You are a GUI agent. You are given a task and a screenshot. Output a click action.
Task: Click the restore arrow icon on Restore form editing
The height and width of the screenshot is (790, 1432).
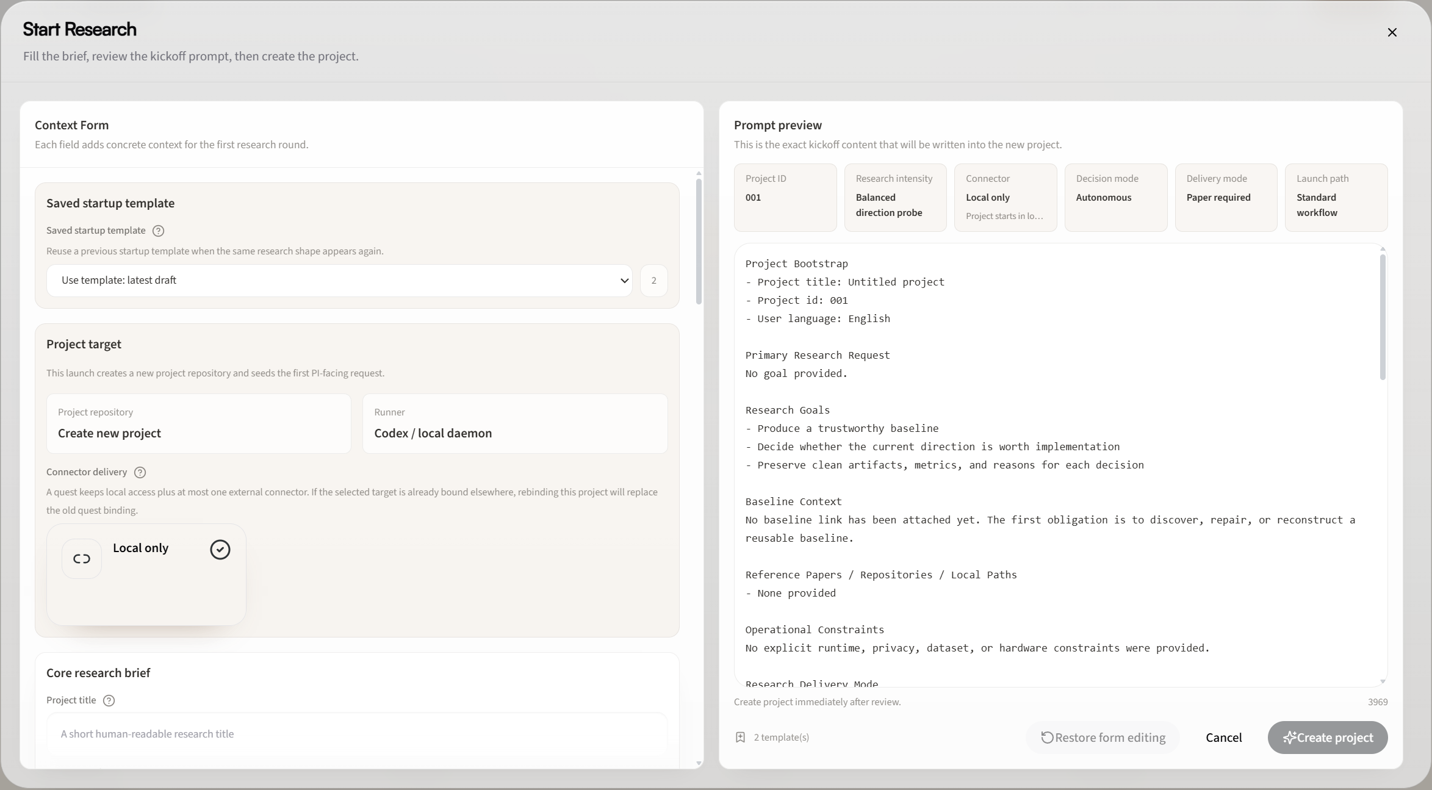pyautogui.click(x=1048, y=738)
